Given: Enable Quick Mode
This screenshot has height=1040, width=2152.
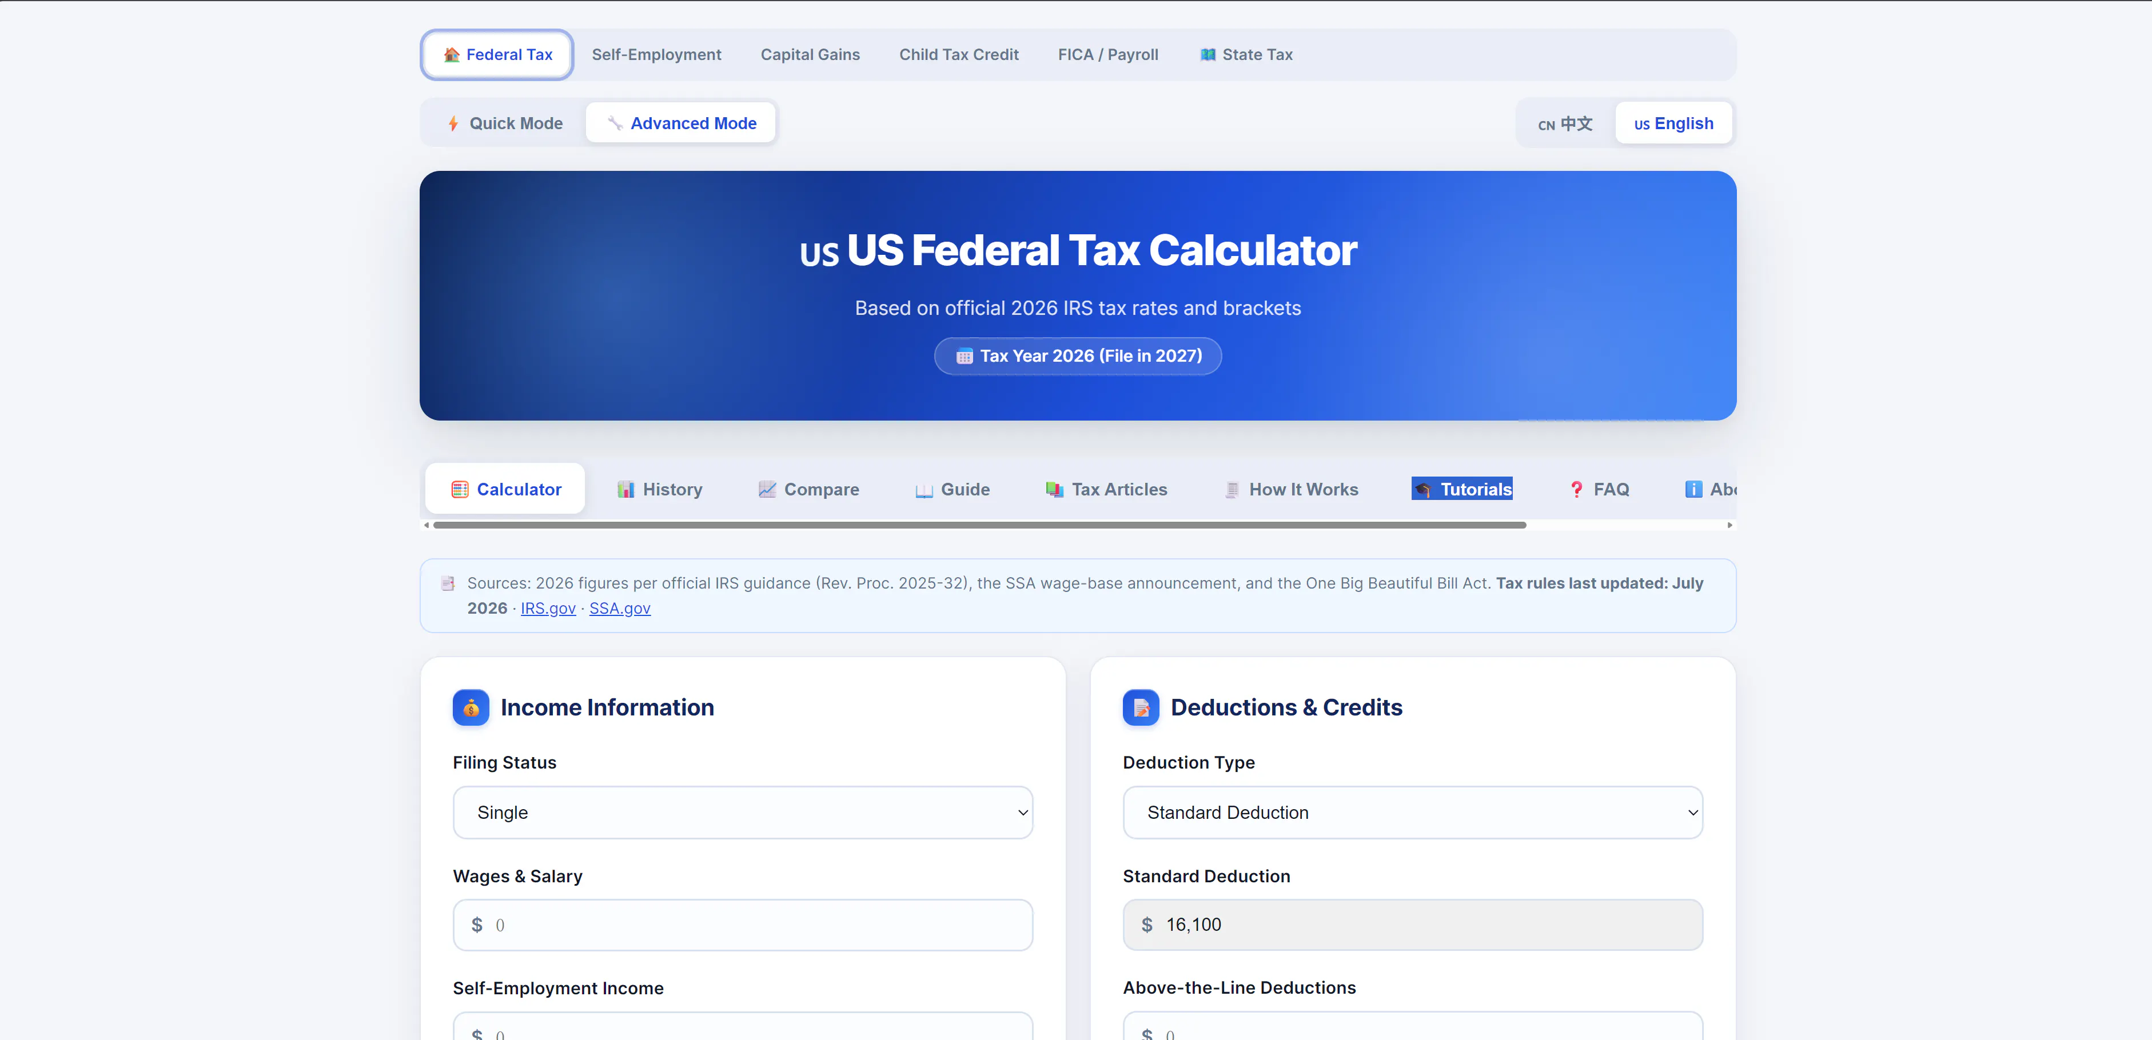Looking at the screenshot, I should tap(505, 123).
